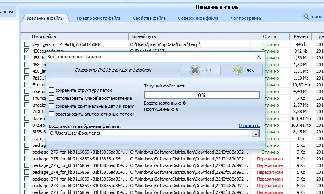Sort by Размер column header
This screenshot has width=324, height=194.
click(x=301, y=36)
